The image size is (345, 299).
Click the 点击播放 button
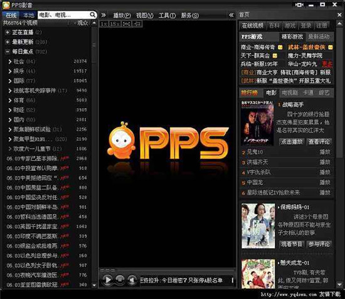pos(292,142)
